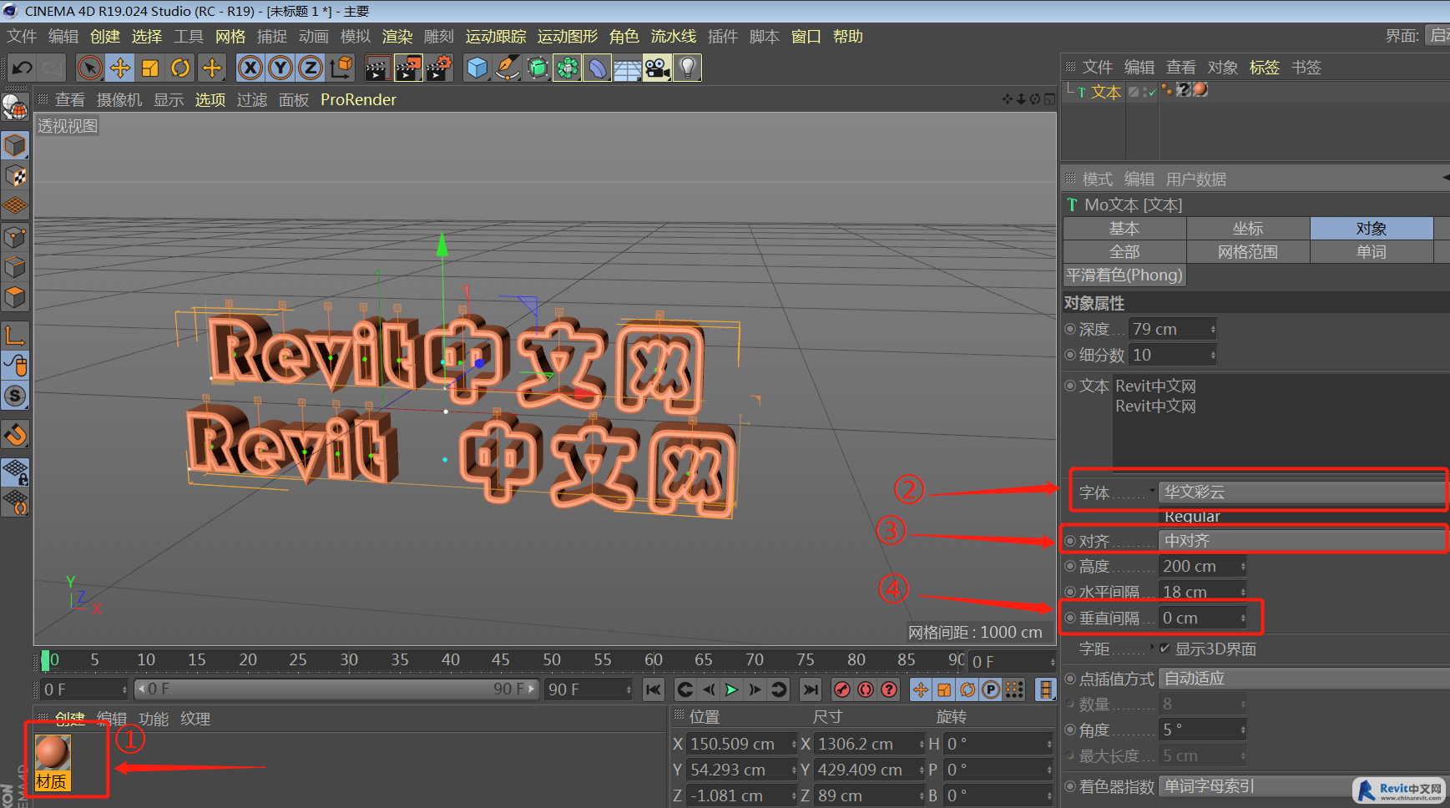This screenshot has height=808, width=1450.
Task: Open 用户数据 menu in attribute manager
Action: (x=1195, y=179)
